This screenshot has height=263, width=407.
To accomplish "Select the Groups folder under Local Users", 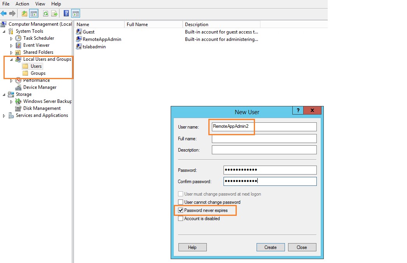I will [x=38, y=73].
